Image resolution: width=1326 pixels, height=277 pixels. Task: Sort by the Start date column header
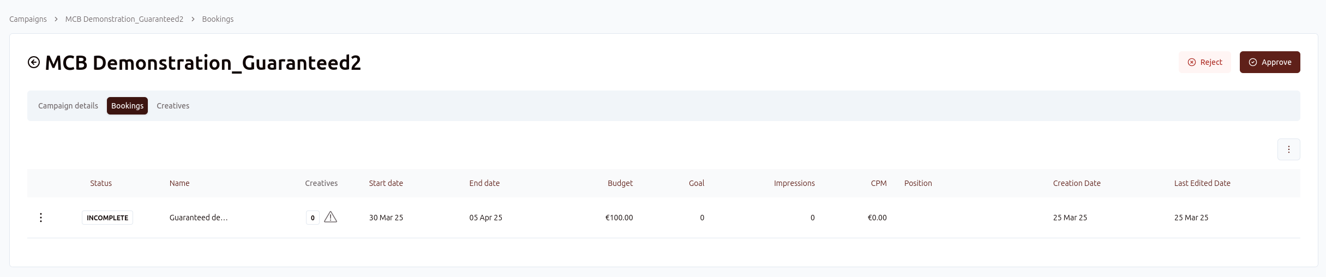386,183
